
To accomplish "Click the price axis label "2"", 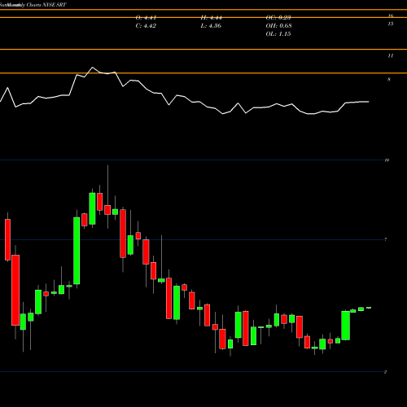I will pyautogui.click(x=385, y=372).
